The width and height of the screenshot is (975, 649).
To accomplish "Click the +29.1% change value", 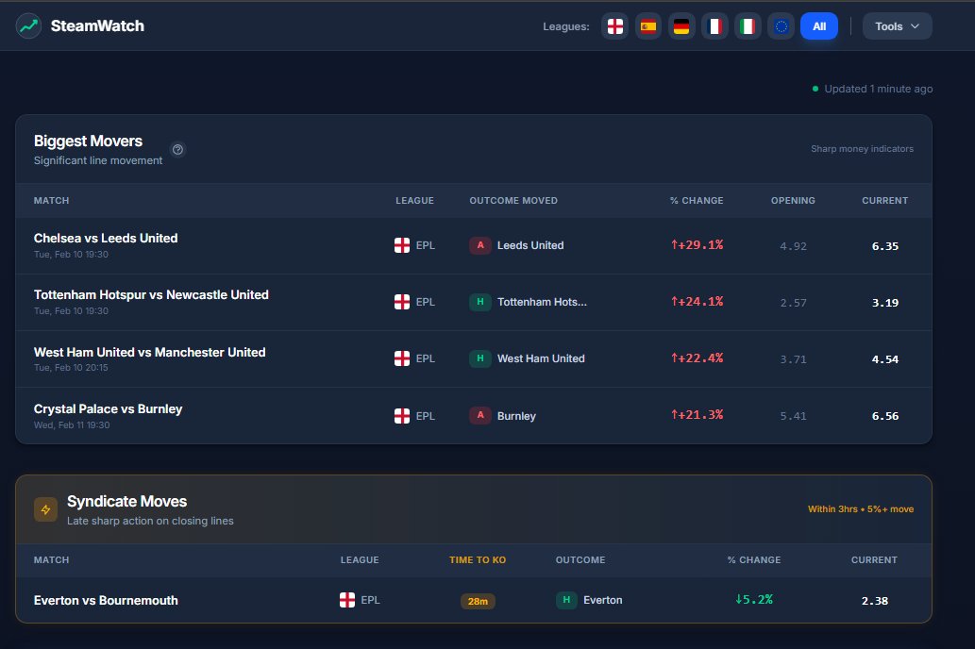I will pos(698,245).
